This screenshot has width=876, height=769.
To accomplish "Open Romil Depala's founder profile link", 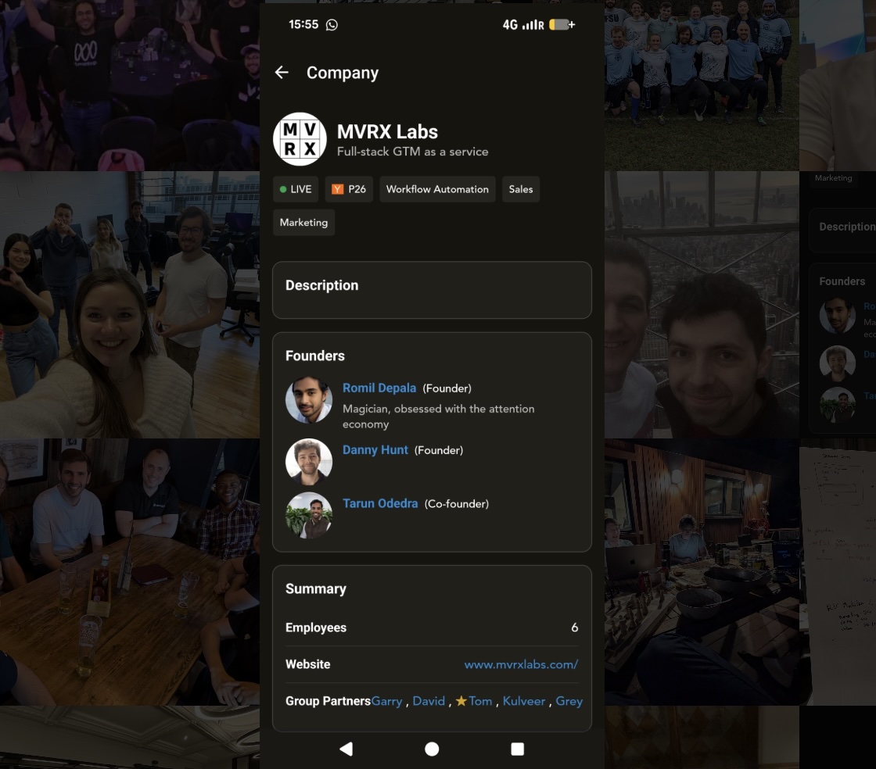I will tap(379, 388).
